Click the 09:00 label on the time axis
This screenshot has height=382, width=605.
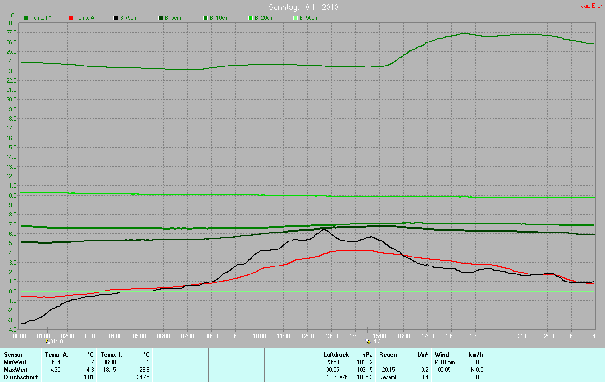pyautogui.click(x=235, y=336)
